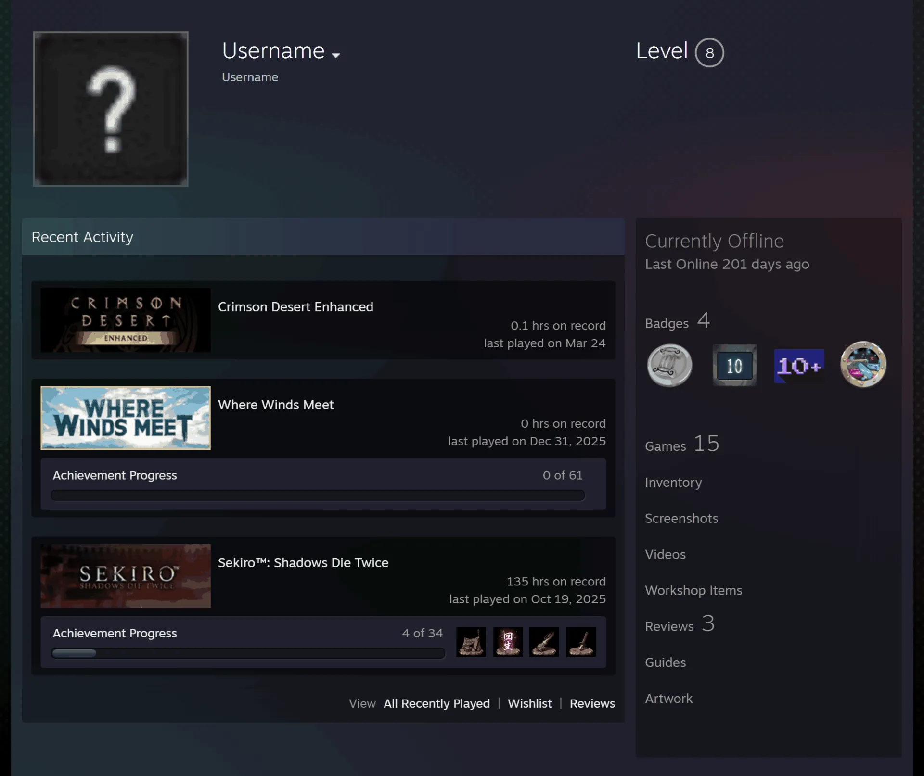Open the blue 10+ games badge

799,366
